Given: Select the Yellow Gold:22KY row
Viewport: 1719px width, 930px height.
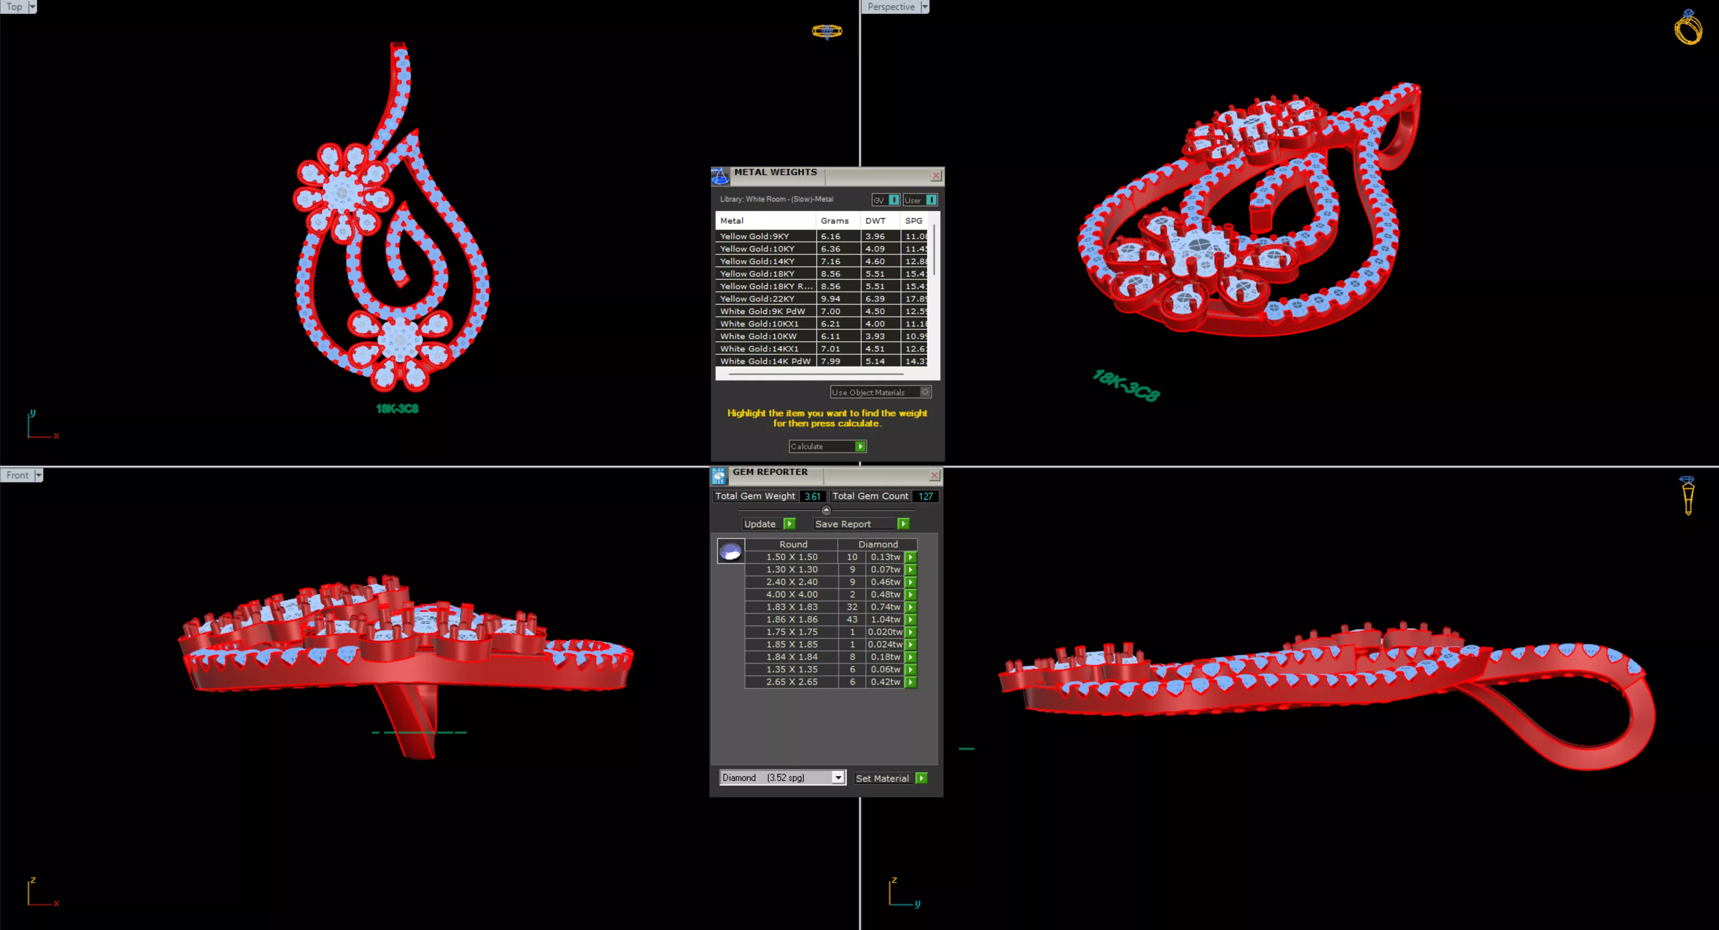Looking at the screenshot, I should click(x=821, y=298).
